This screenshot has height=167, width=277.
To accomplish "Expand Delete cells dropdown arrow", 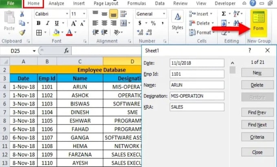I will point(213,23).
